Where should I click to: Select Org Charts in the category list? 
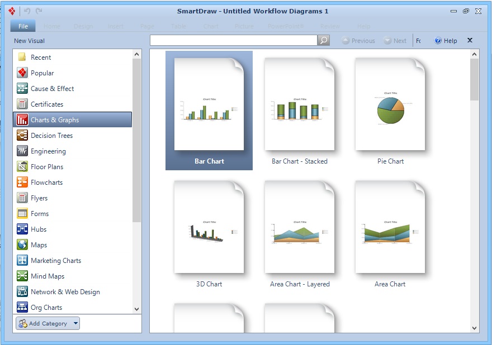click(46, 308)
